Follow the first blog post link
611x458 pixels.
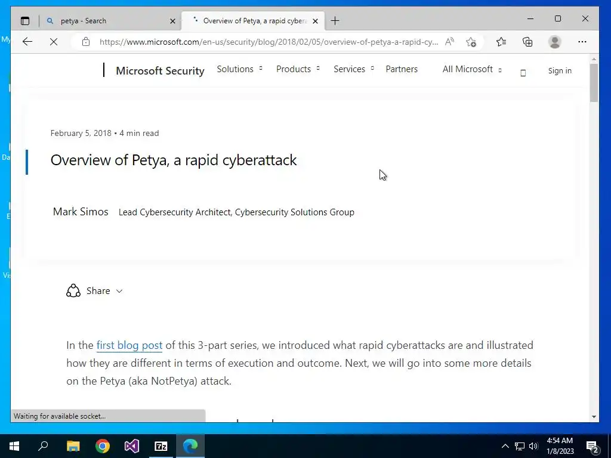click(x=129, y=345)
